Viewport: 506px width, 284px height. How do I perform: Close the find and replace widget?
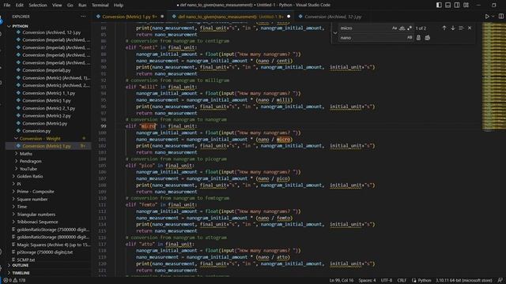tap(470, 28)
